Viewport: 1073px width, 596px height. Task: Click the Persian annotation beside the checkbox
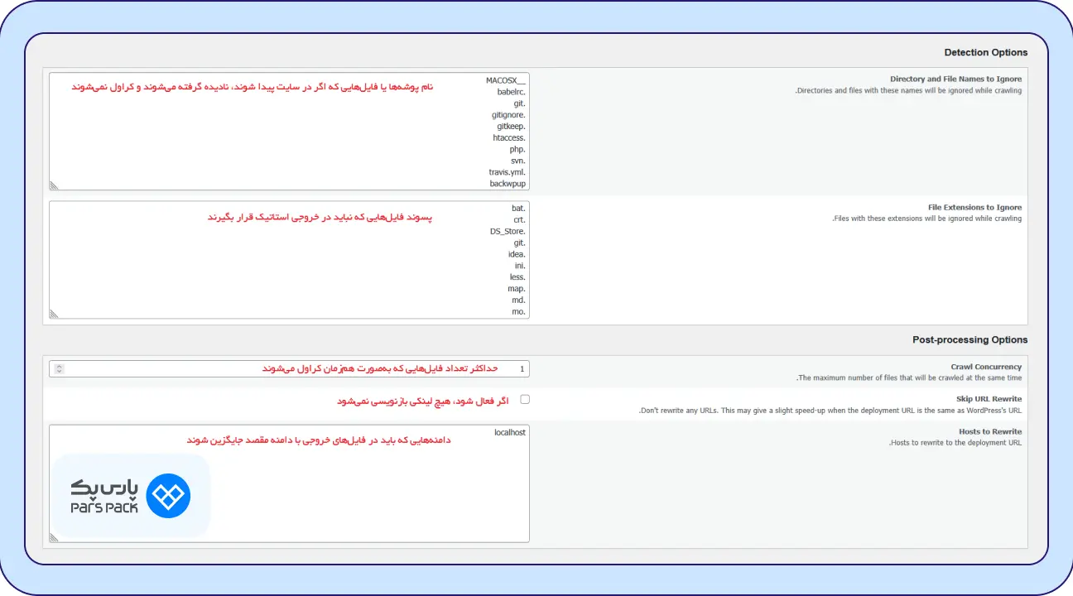coord(424,399)
